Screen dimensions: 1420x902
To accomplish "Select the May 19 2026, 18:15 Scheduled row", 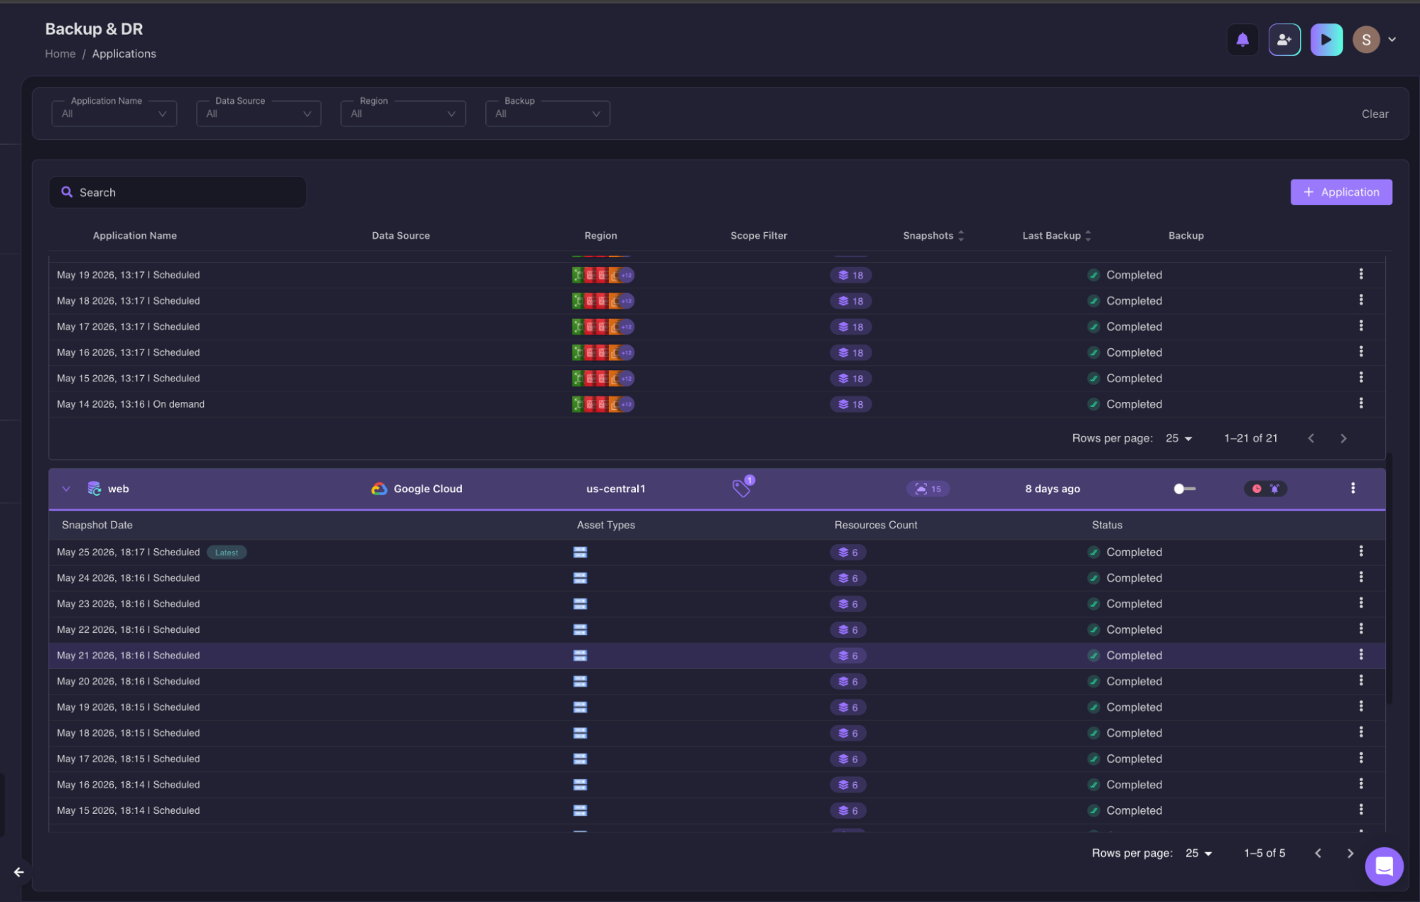I will coord(717,707).
